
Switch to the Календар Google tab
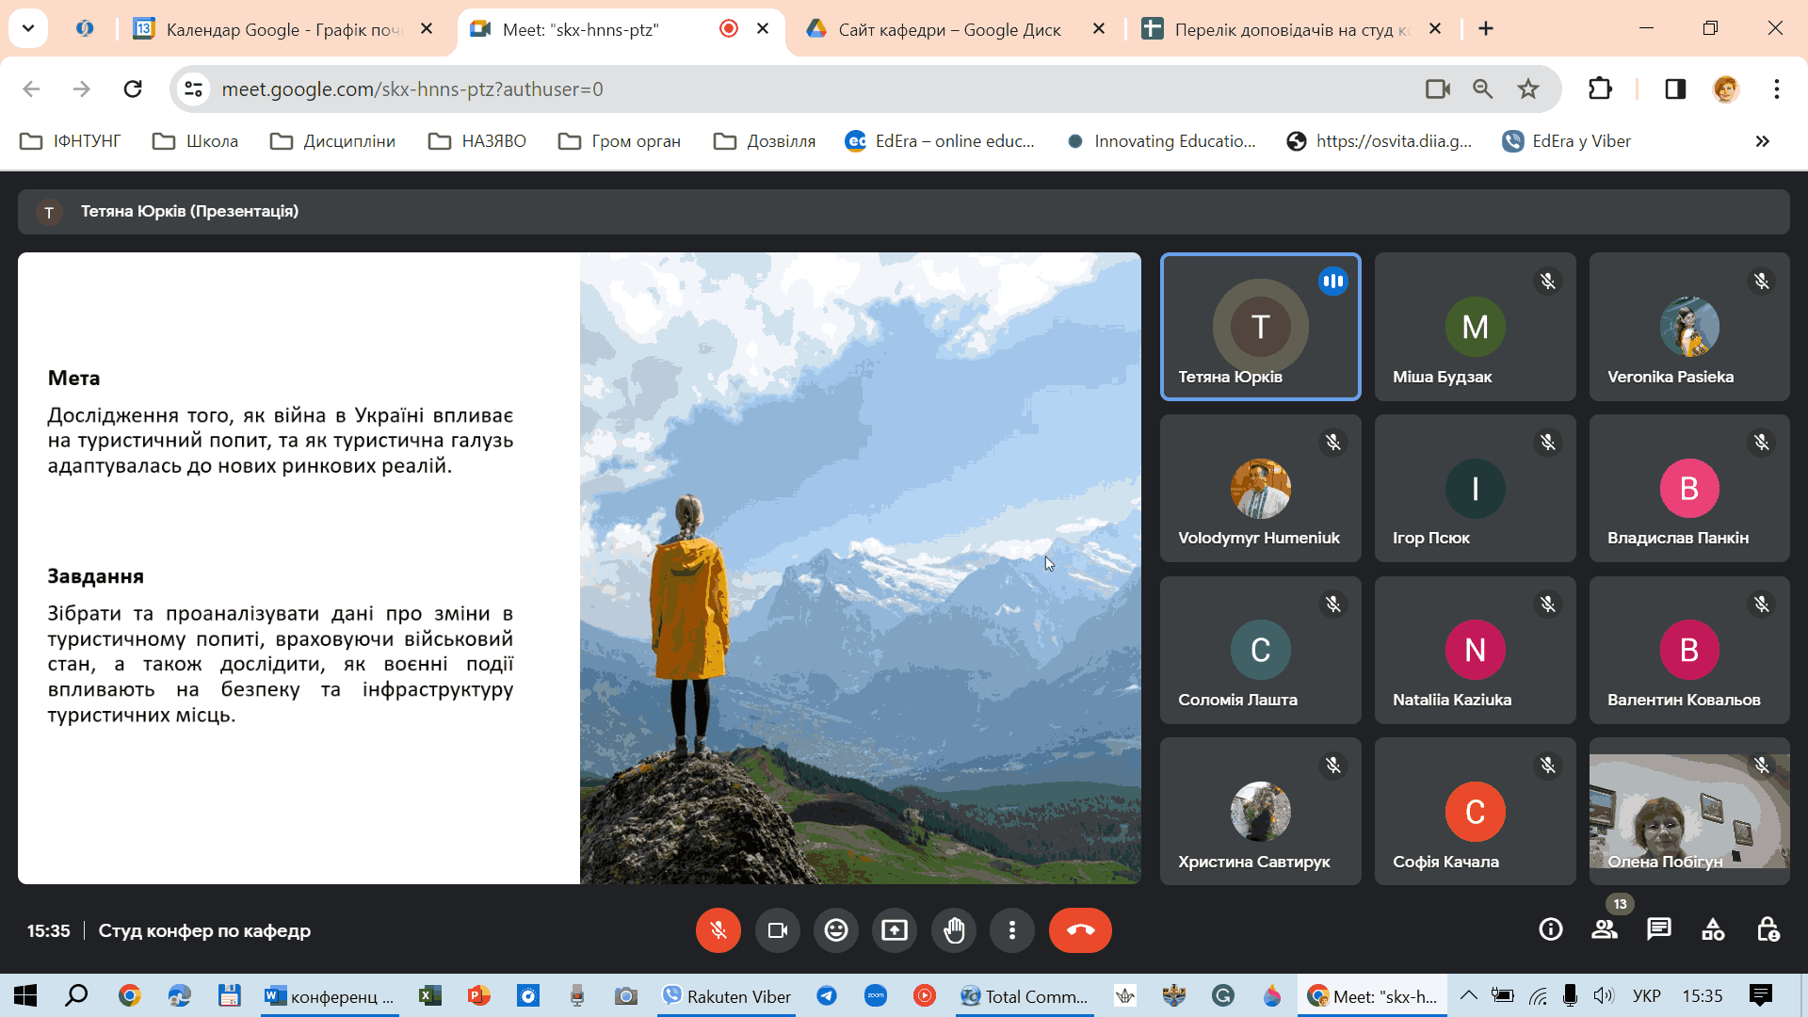[x=282, y=29]
